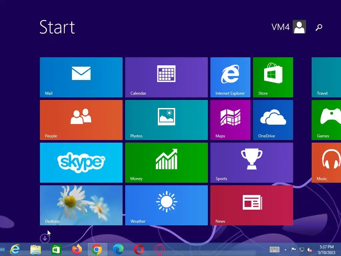341x256 pixels.
Task: Open the VM4 user account menu
Action: pos(289,27)
